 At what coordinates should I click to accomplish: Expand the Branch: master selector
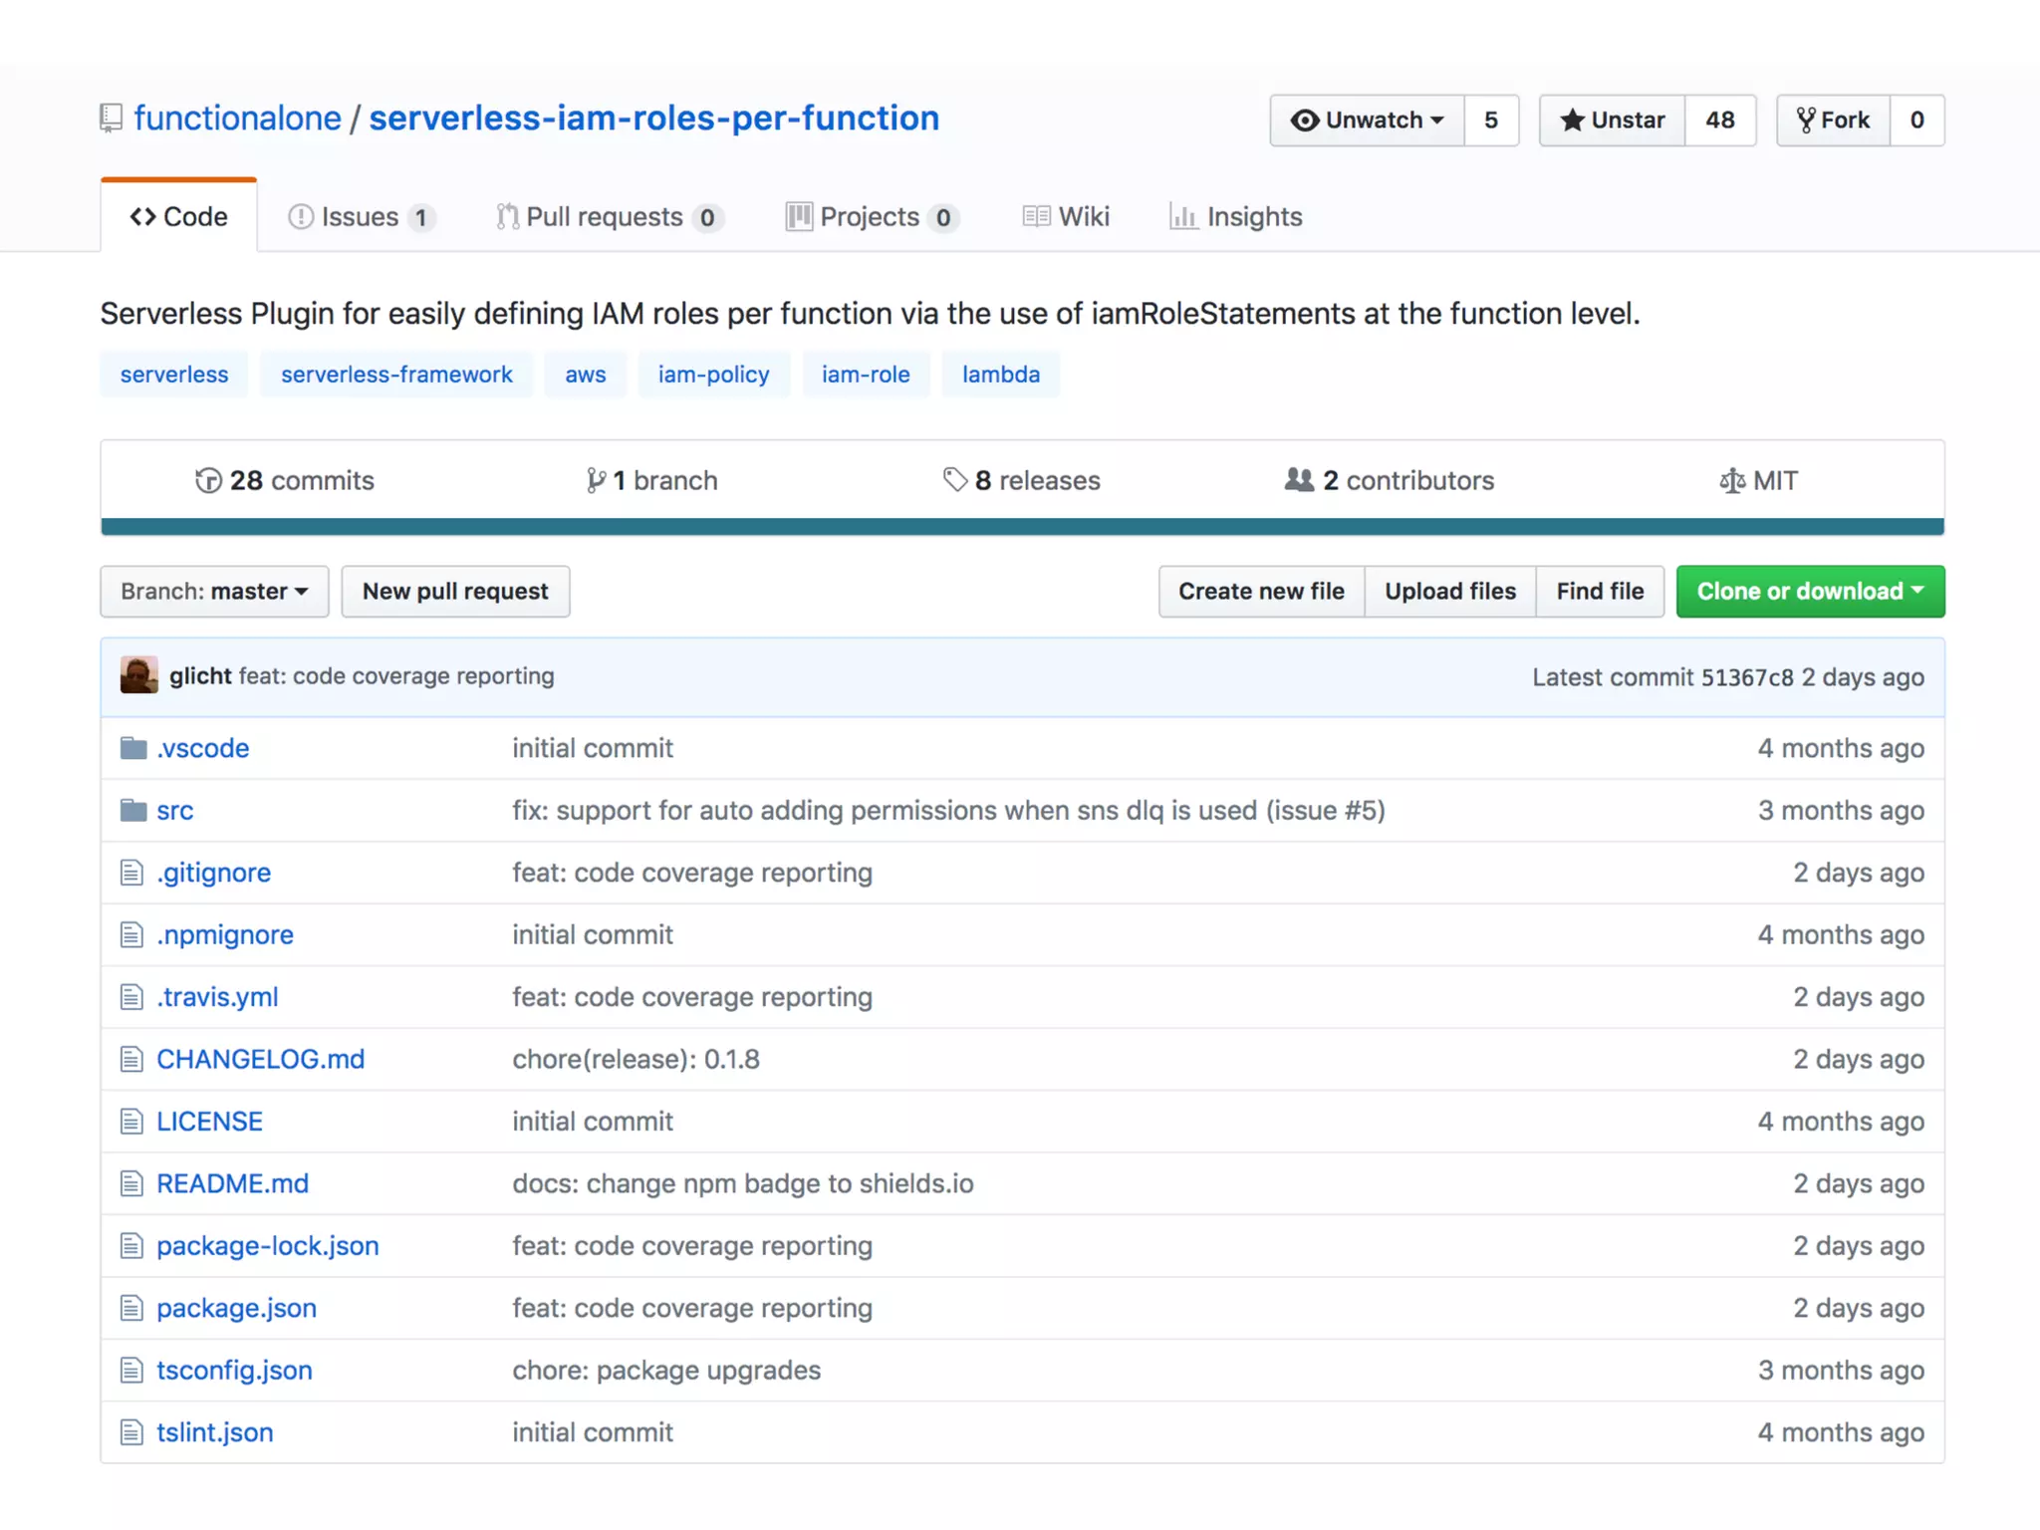pyautogui.click(x=214, y=592)
